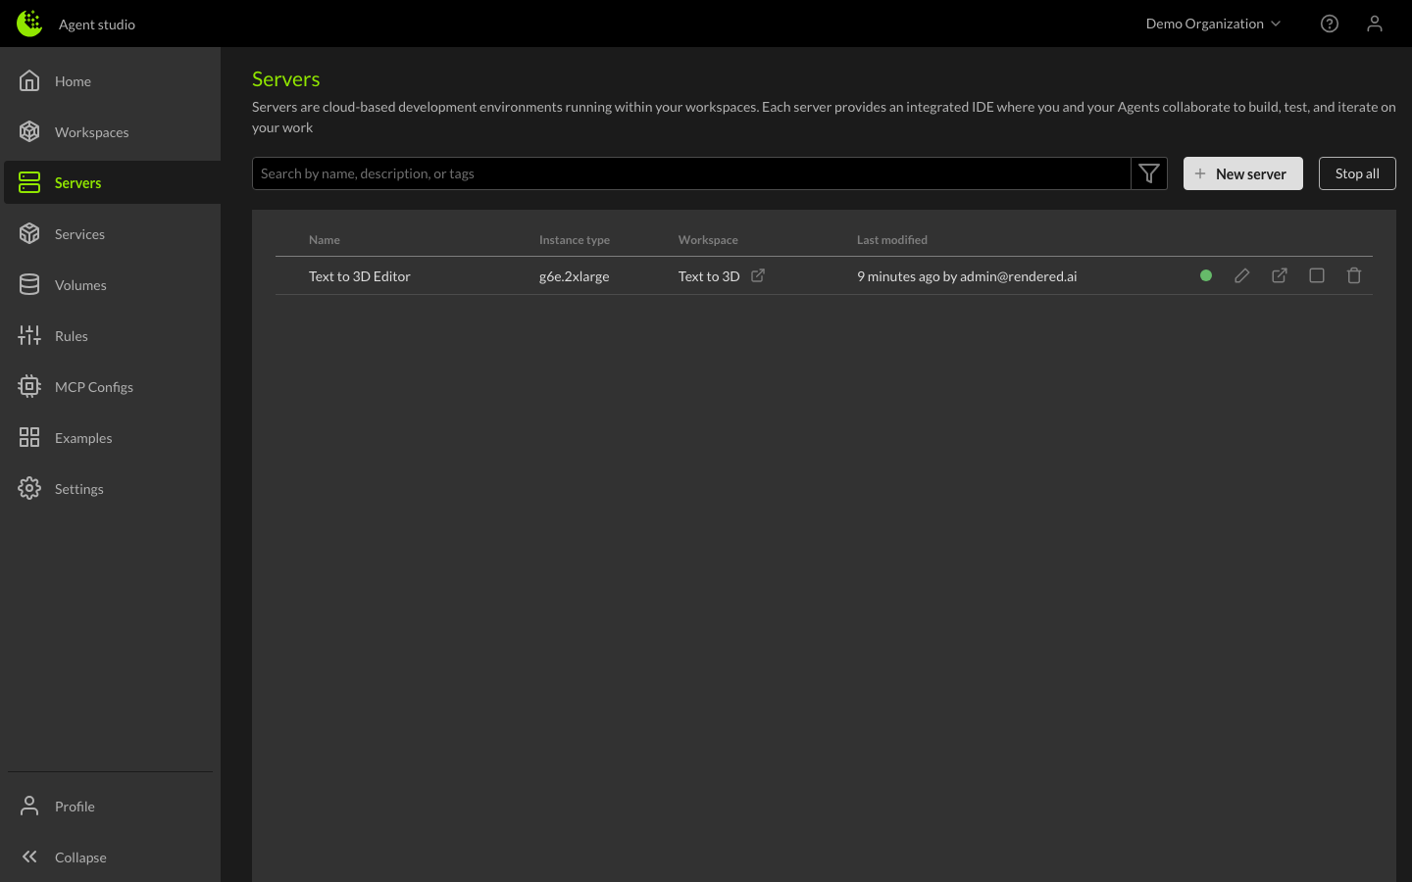Sort by the Last modified column header
The height and width of the screenshot is (882, 1412).
891,240
